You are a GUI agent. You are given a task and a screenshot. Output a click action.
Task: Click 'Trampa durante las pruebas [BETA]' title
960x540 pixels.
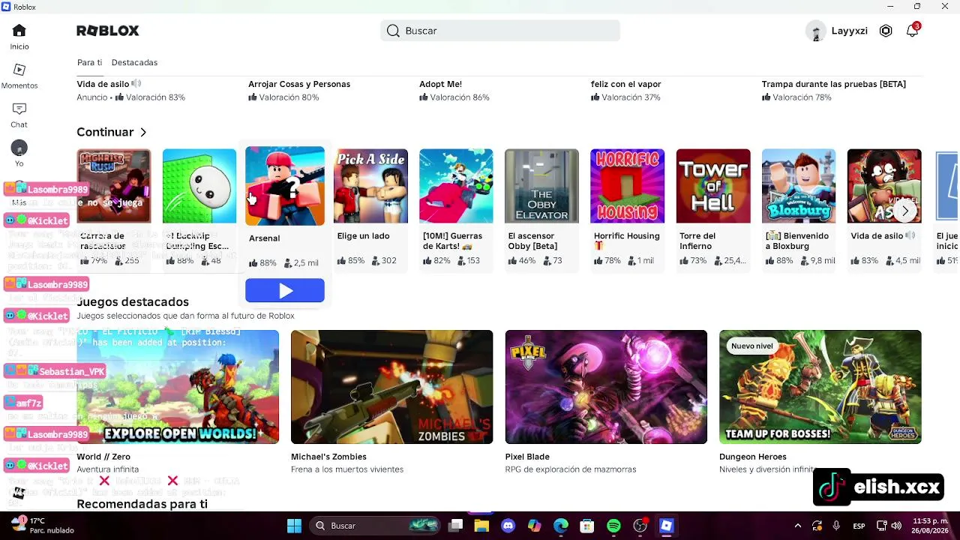point(834,84)
